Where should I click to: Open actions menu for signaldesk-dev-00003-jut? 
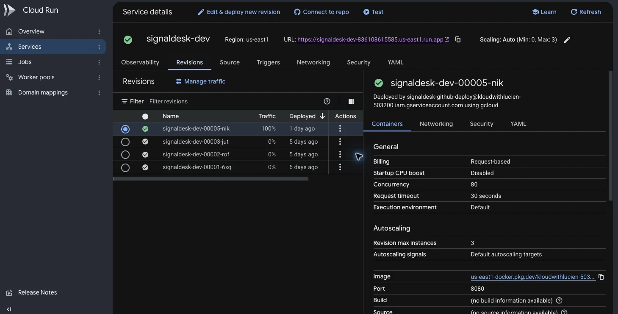tap(340, 142)
